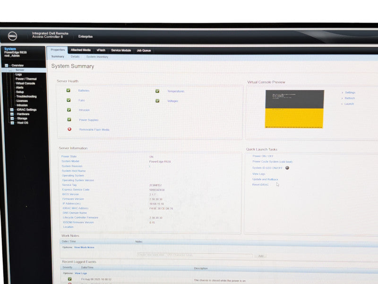Screen dimensions: 378x284
Task: Open Power / Thermal in sidebar
Action: (x=26, y=79)
